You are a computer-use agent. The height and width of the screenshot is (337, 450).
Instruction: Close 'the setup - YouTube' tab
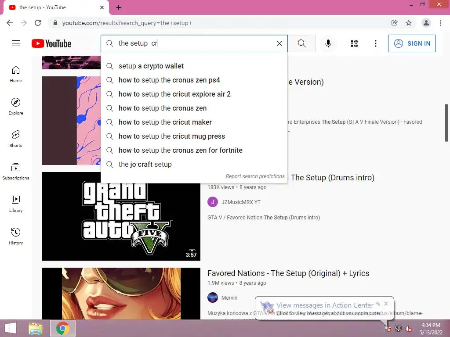click(x=102, y=7)
